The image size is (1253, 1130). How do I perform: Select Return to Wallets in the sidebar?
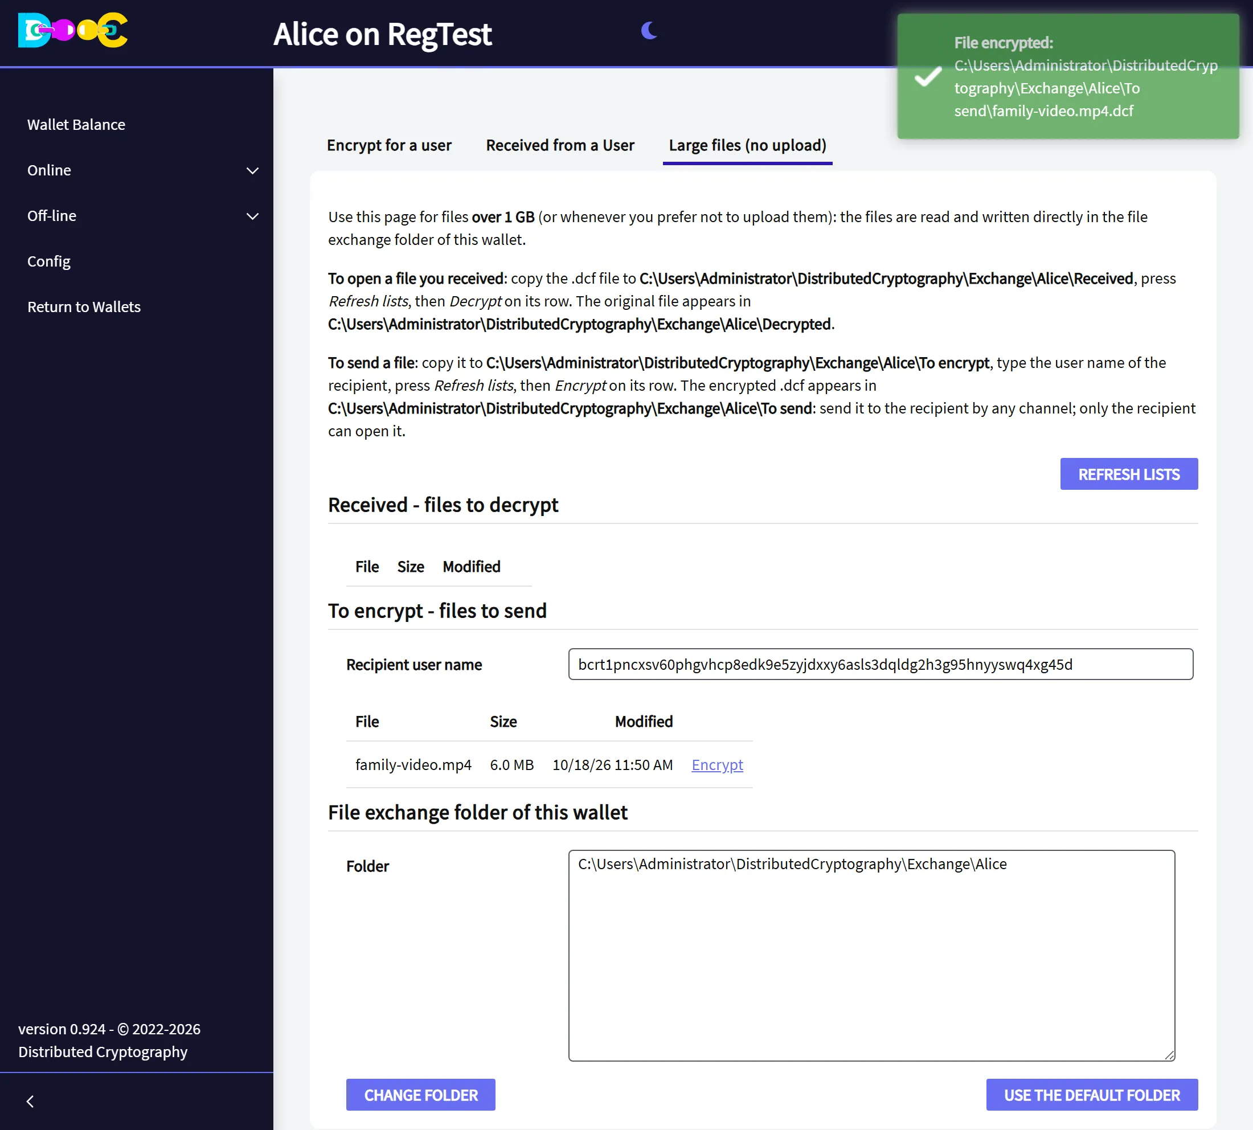pos(84,307)
